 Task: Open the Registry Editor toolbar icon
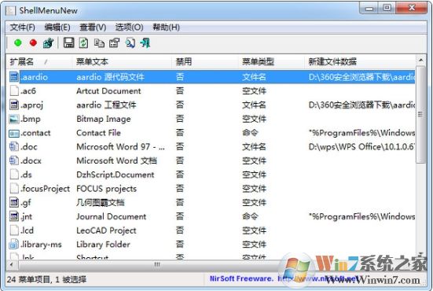coord(48,43)
